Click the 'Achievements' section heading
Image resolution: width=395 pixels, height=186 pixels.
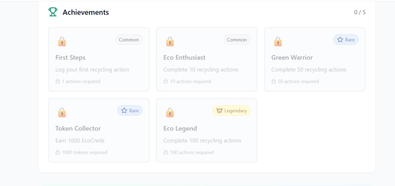(86, 12)
